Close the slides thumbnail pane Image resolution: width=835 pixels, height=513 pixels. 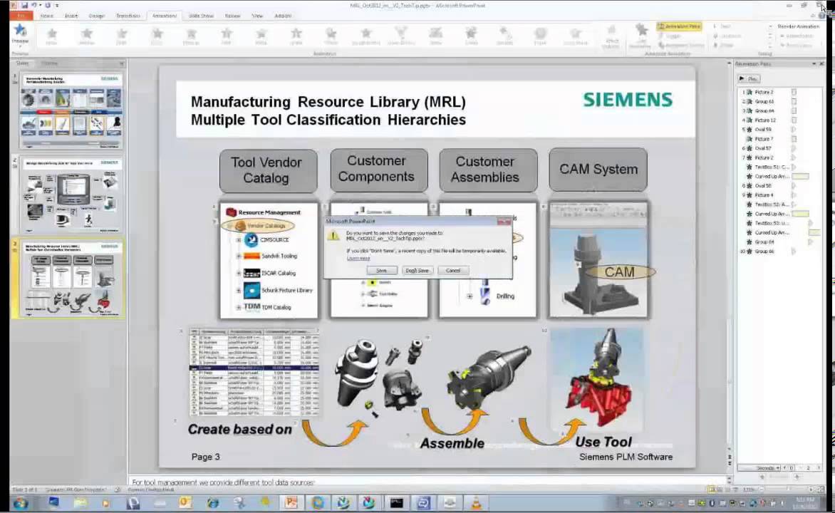click(x=122, y=64)
